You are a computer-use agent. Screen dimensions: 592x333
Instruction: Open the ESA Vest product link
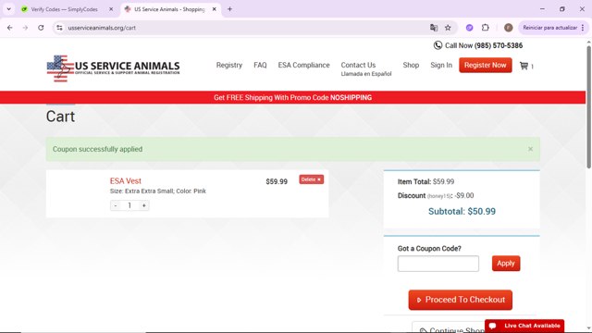(126, 181)
